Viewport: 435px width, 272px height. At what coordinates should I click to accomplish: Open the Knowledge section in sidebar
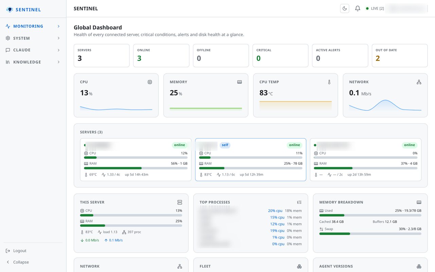[33, 62]
